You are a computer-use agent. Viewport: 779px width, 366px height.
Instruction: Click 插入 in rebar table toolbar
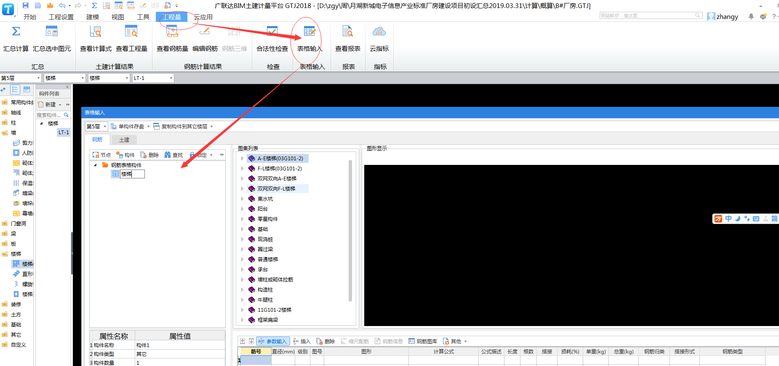(x=301, y=341)
